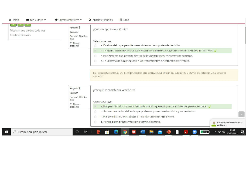The height and width of the screenshot is (173, 246).
Task: Click the taskbar search box
Action: (41, 132)
